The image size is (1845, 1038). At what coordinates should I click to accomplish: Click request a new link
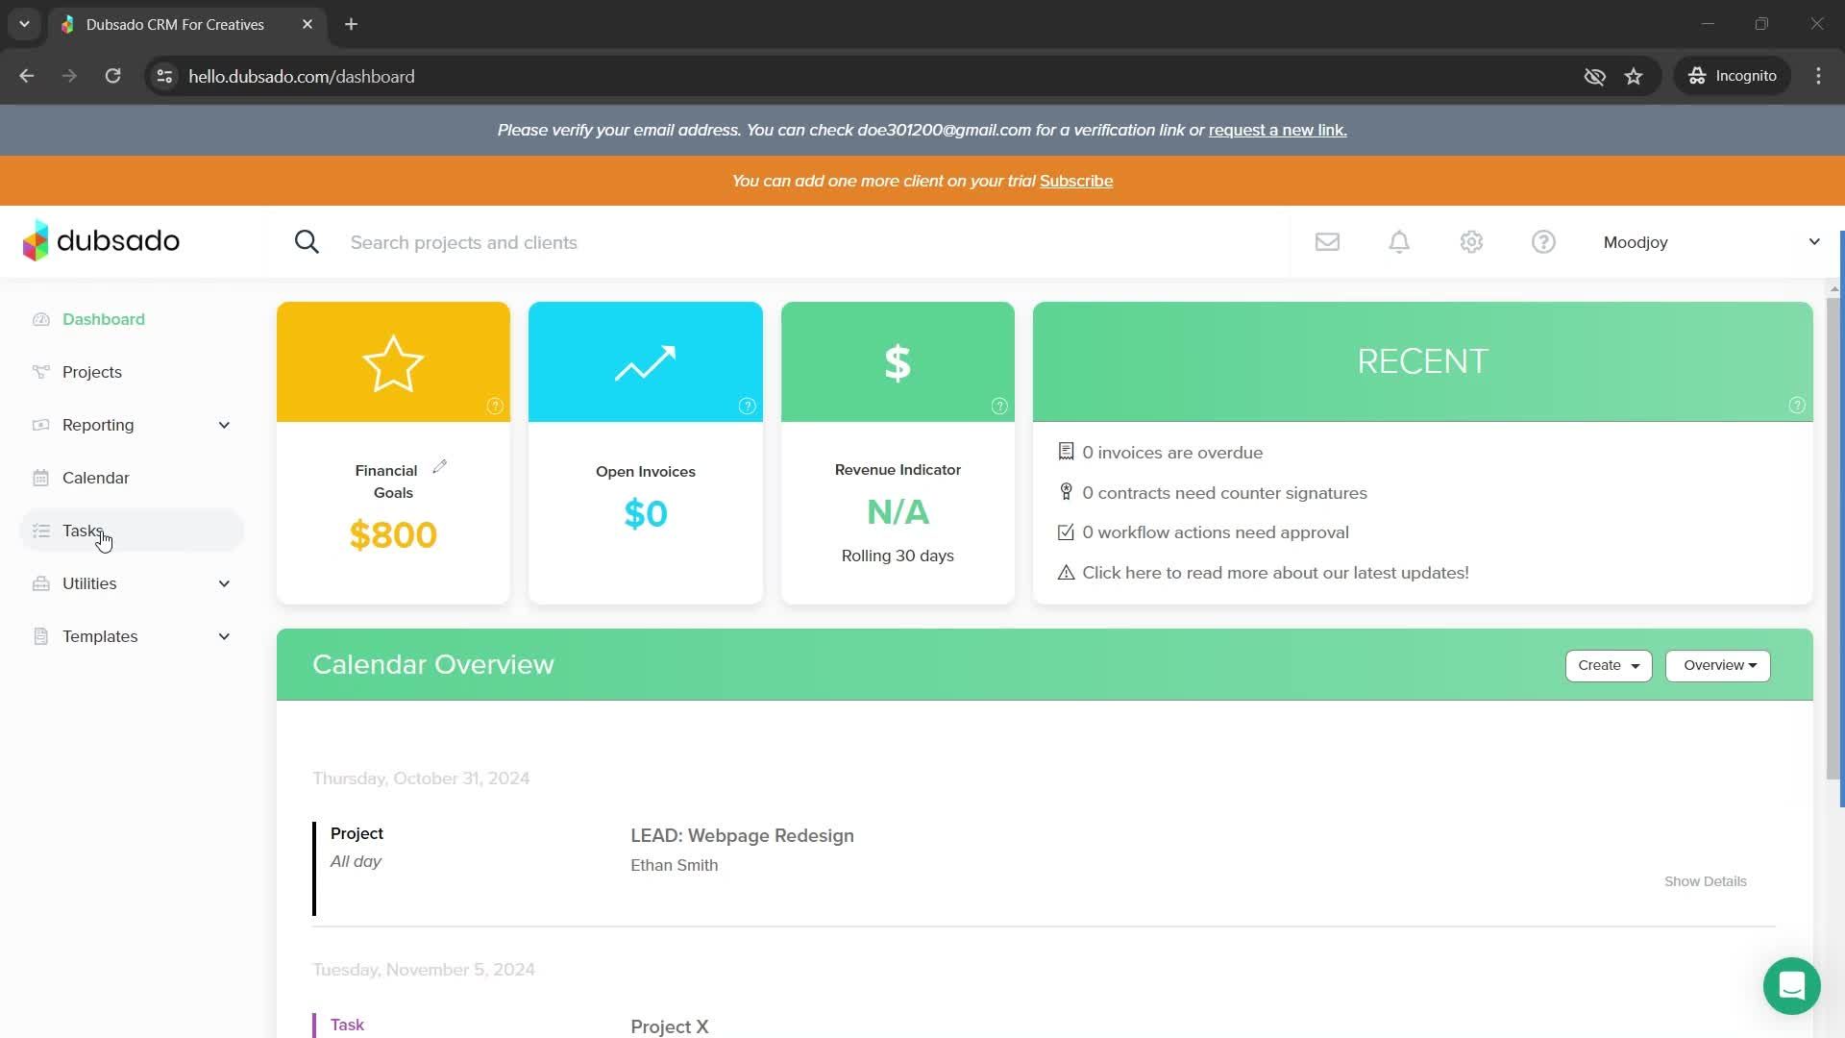tap(1277, 130)
